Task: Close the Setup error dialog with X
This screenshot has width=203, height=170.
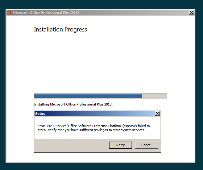Action: (x=157, y=114)
